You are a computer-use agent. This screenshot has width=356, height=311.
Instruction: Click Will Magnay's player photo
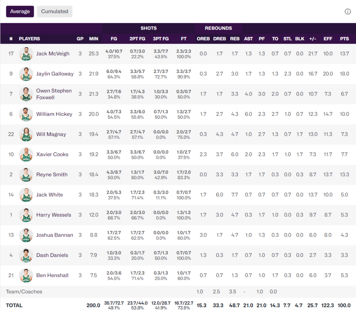tap(26, 134)
